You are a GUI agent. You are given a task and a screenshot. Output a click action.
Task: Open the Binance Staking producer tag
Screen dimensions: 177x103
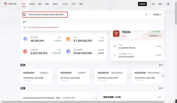[154, 73]
